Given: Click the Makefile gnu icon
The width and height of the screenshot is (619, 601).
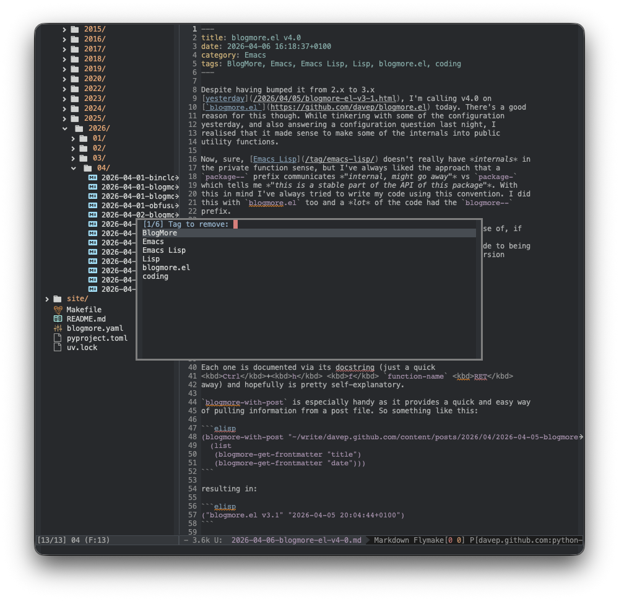Looking at the screenshot, I should pos(58,309).
